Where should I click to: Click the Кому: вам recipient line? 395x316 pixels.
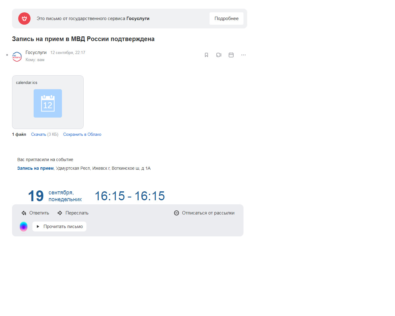[x=35, y=60]
